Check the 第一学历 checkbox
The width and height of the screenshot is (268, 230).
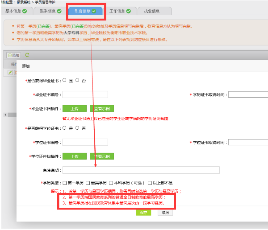(65, 183)
